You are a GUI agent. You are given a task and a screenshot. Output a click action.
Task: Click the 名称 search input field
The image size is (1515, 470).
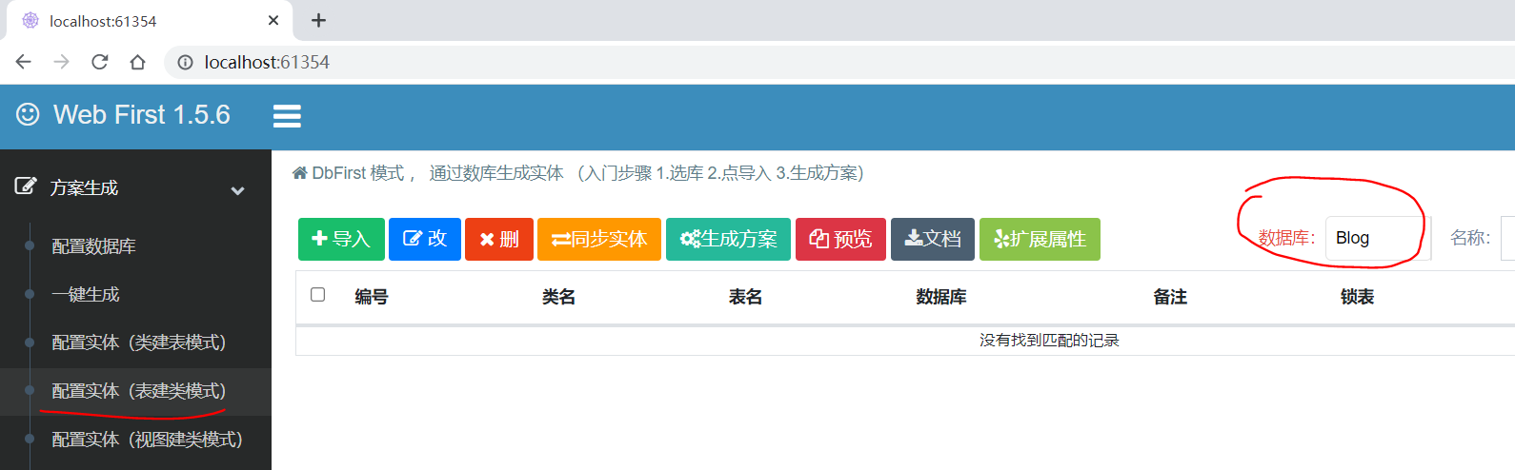(1507, 238)
